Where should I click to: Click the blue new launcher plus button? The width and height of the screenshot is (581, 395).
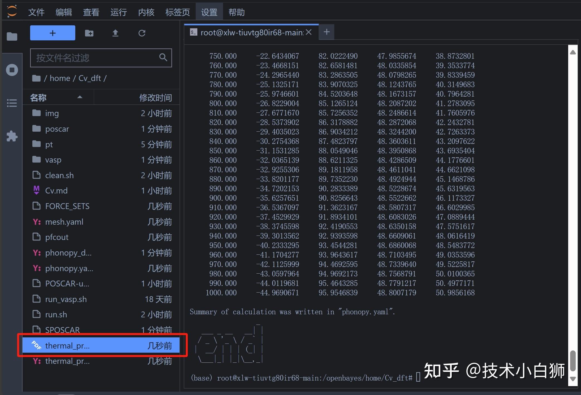[x=52, y=33]
